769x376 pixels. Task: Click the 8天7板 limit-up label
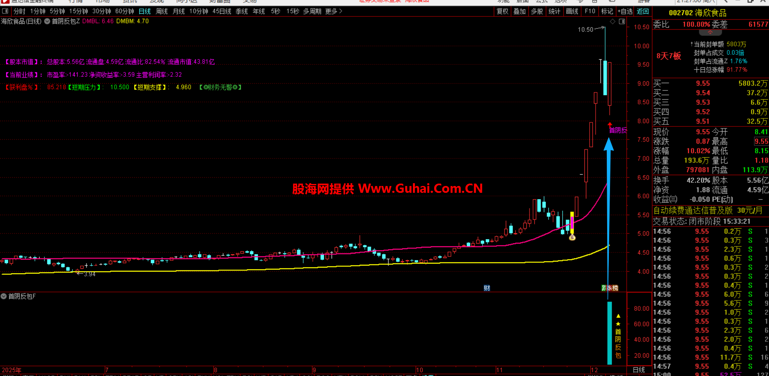coord(668,56)
